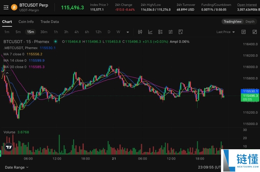The height and width of the screenshot is (172, 260).
Task: Select the 15m timeframe
Action: tap(31, 32)
